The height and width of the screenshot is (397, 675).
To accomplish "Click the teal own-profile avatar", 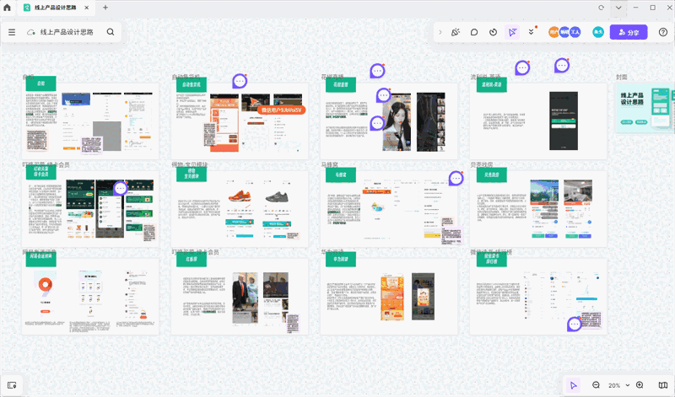I will coord(598,32).
